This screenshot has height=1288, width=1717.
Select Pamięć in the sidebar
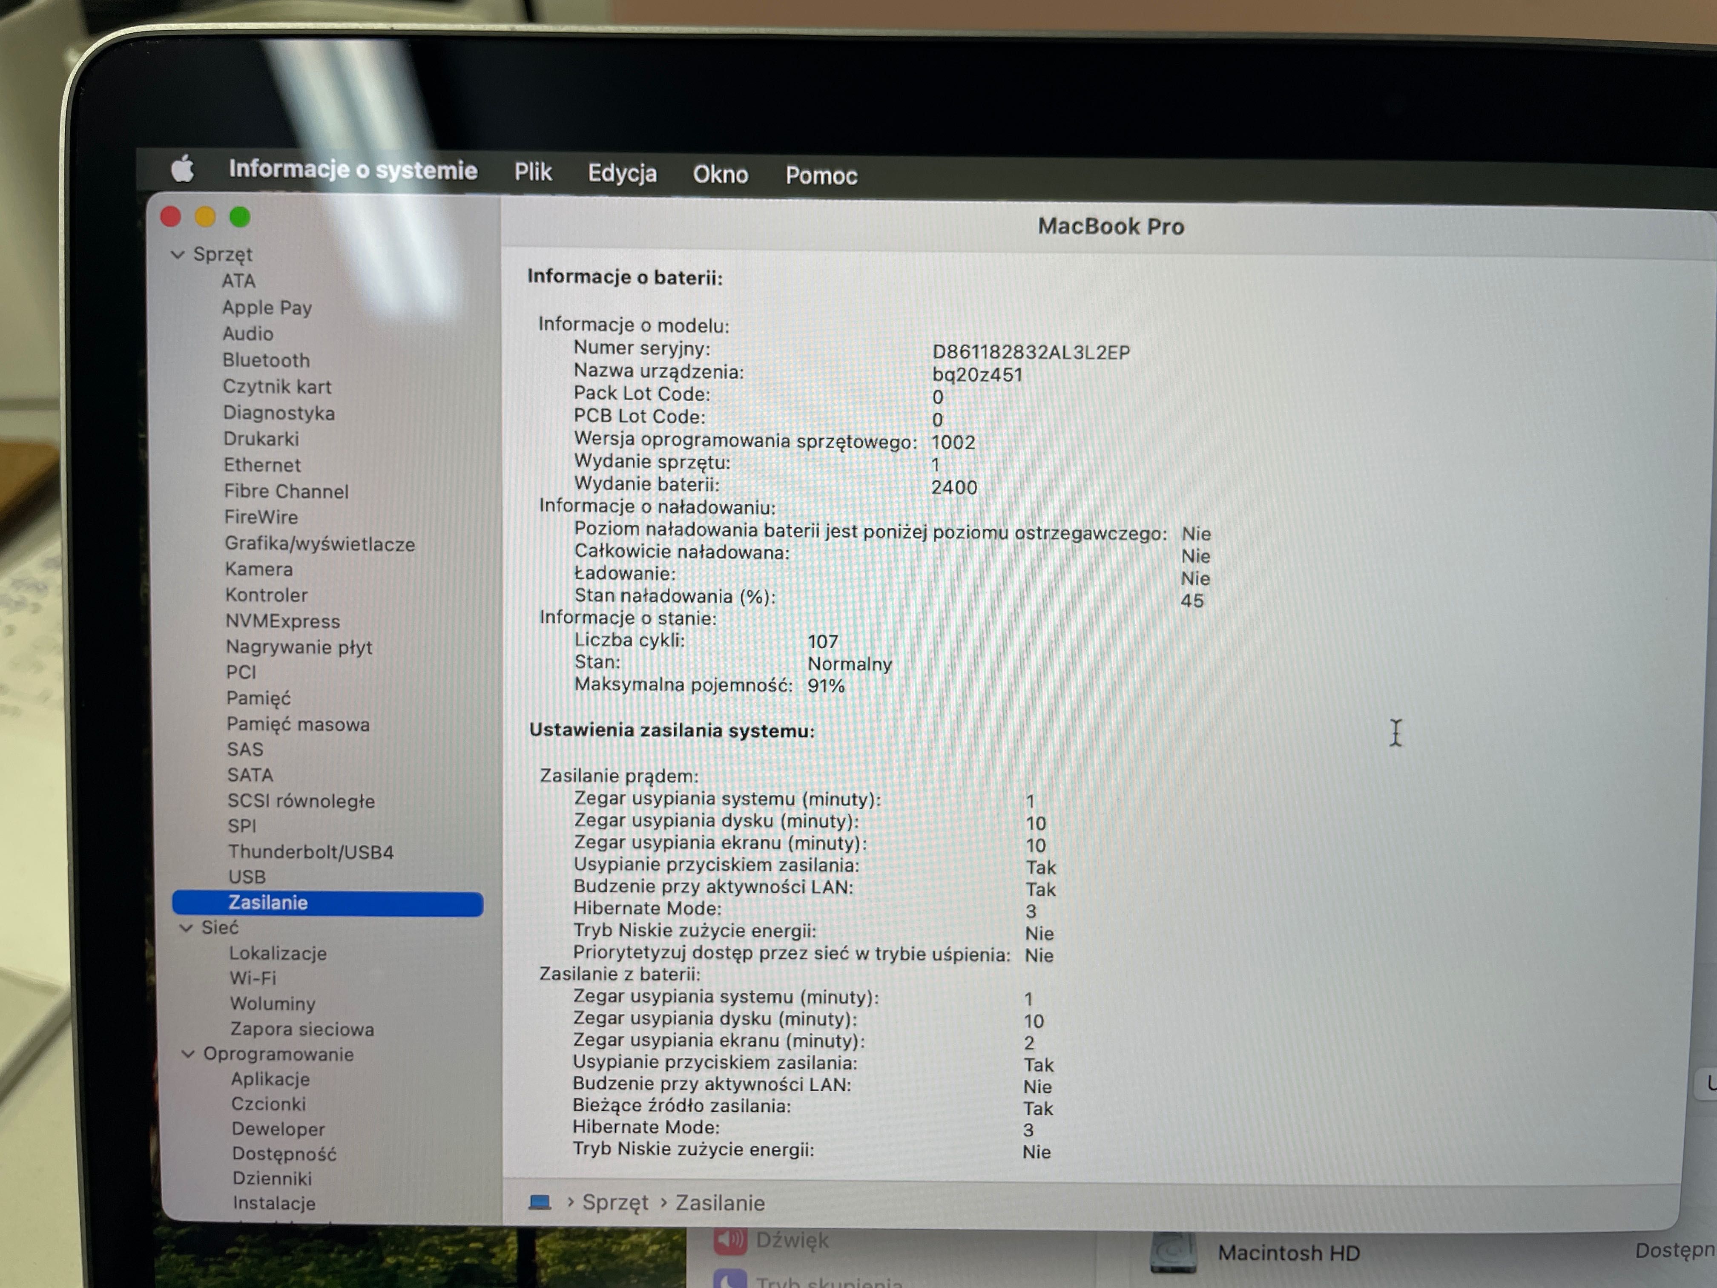tap(258, 699)
